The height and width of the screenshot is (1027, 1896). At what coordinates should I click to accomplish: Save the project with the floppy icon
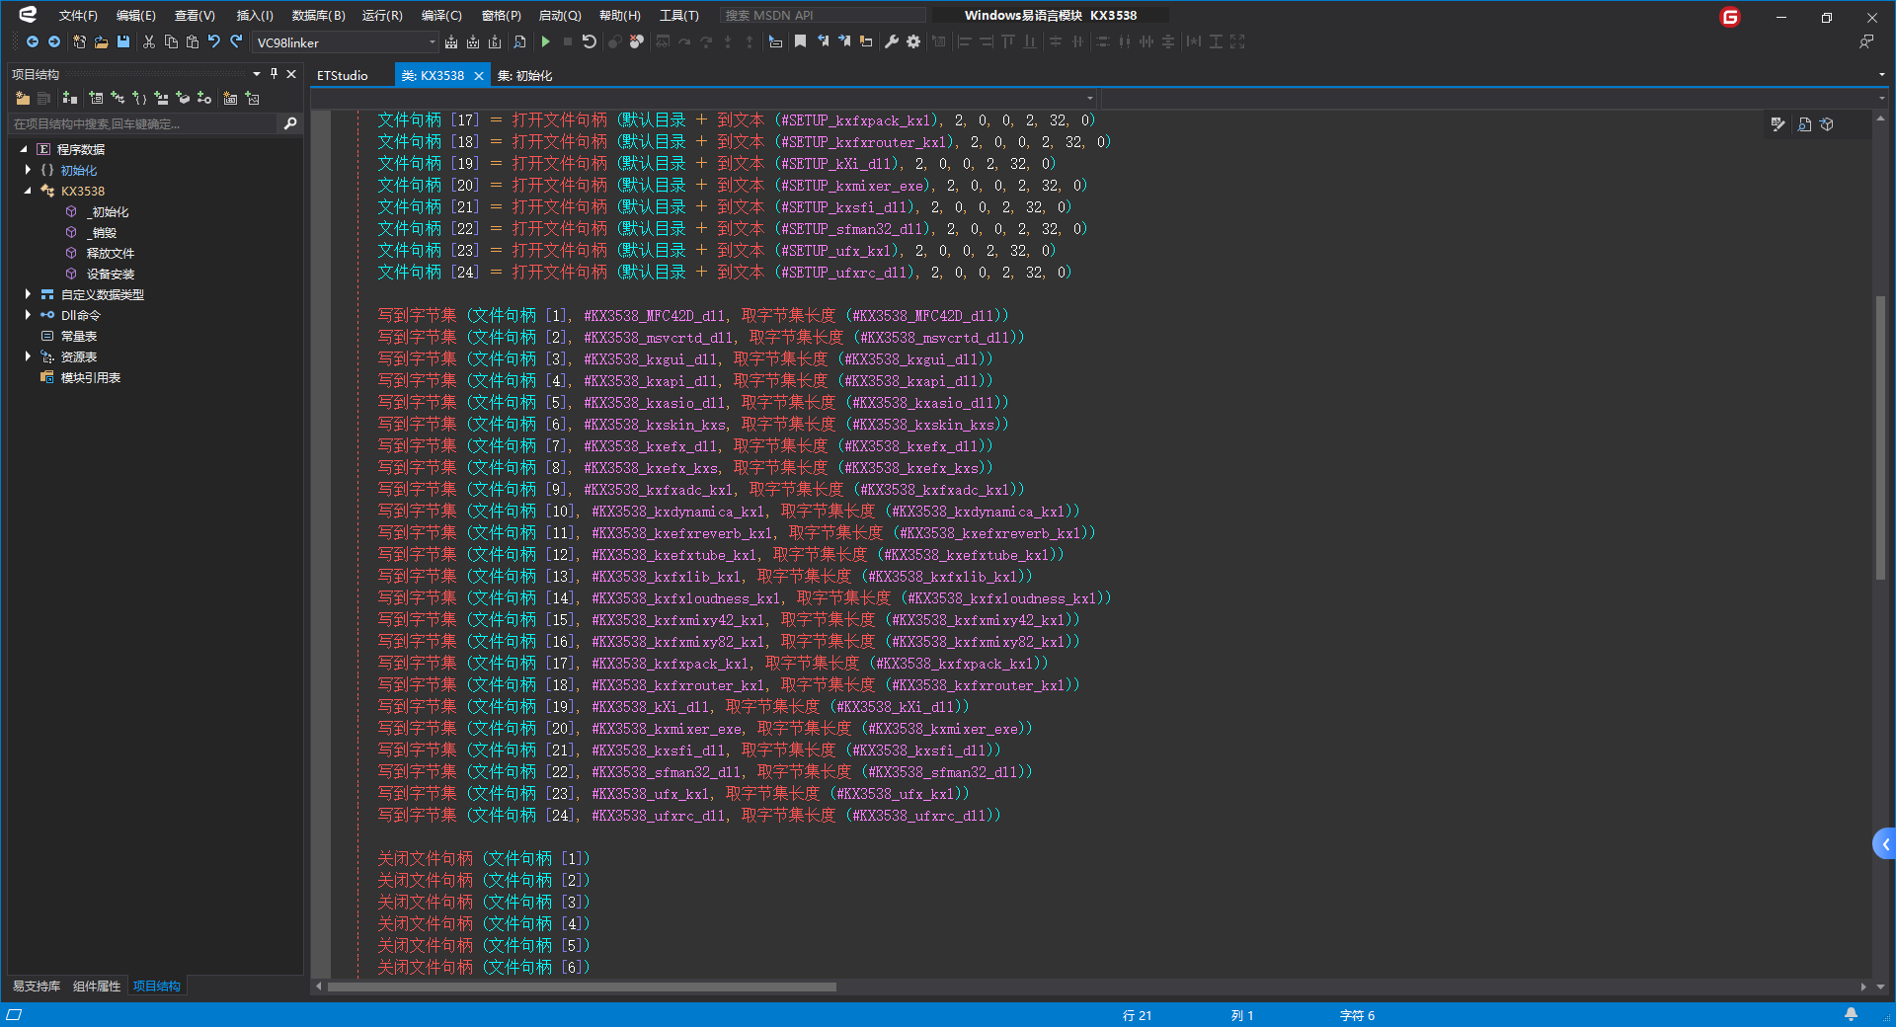click(123, 41)
